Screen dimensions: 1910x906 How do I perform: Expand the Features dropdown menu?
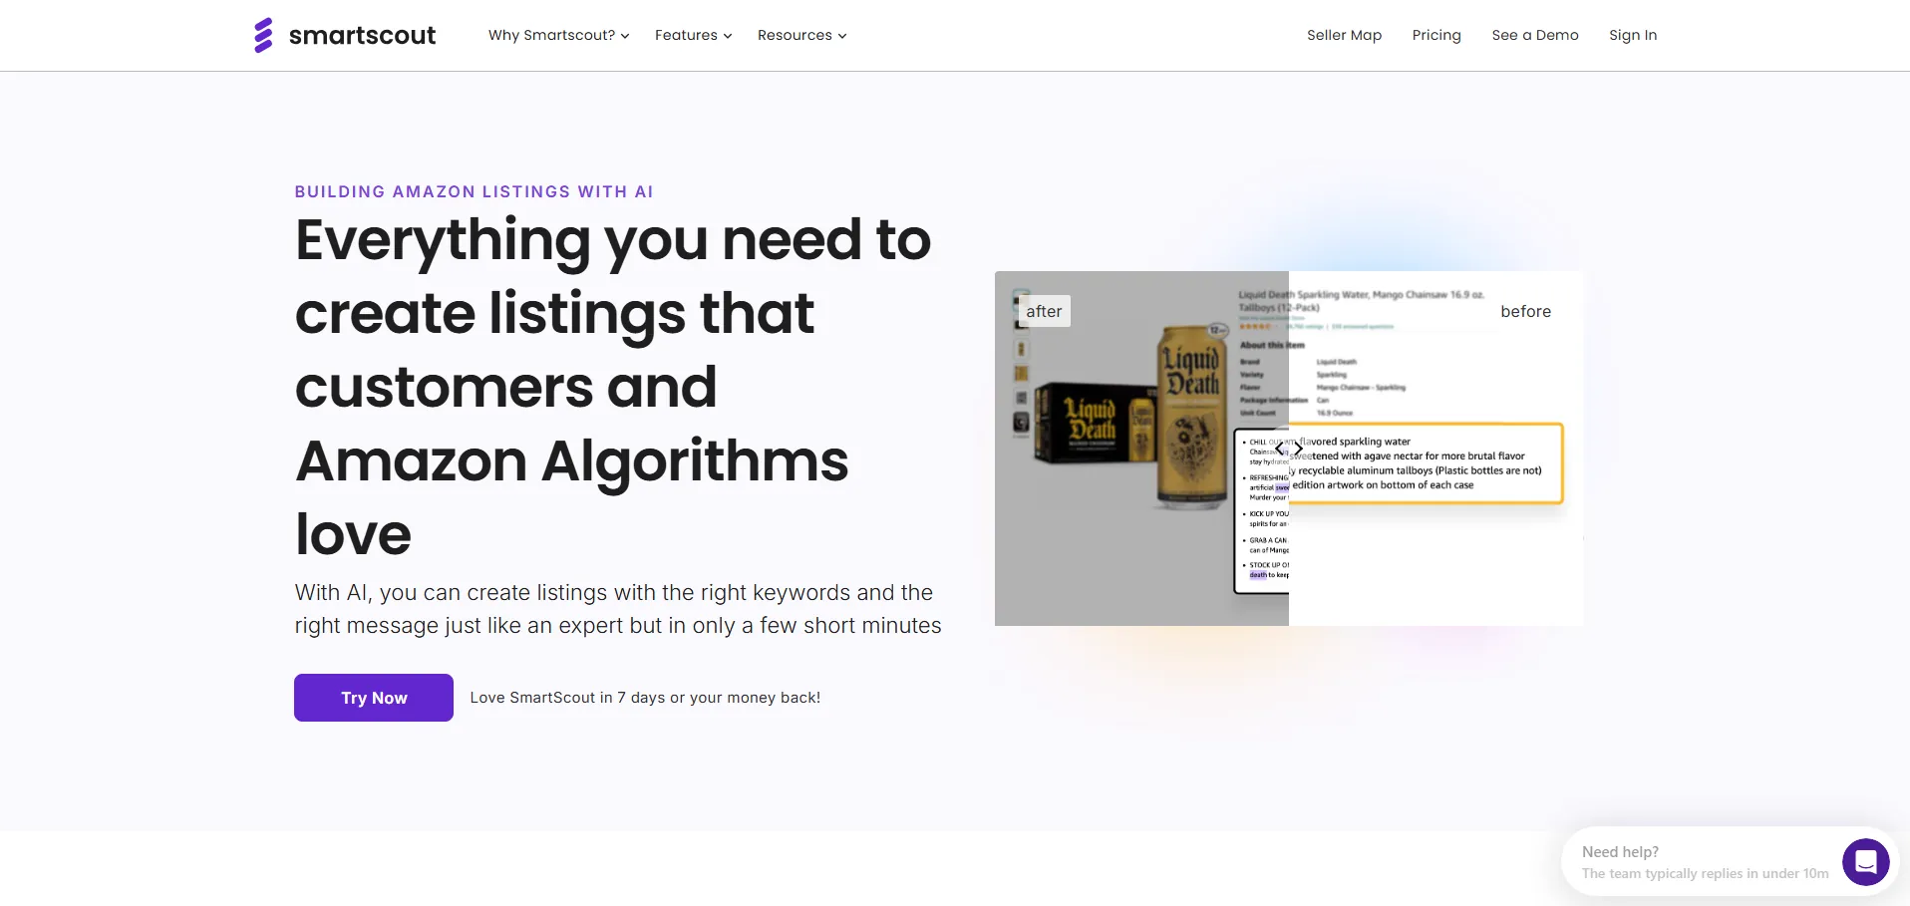(686, 35)
